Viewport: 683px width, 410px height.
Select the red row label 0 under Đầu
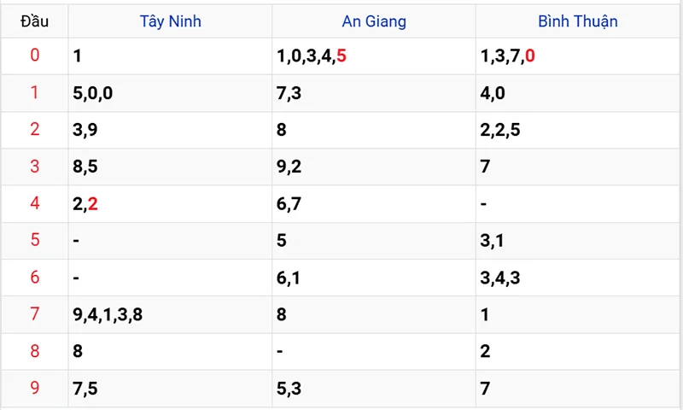click(x=35, y=56)
